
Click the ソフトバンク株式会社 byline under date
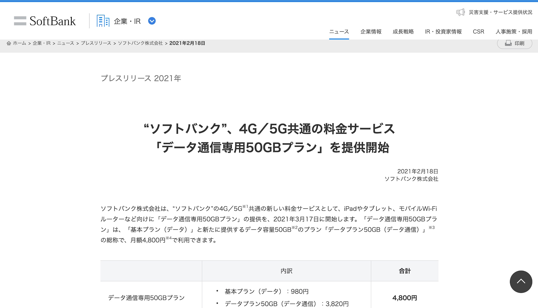coord(411,179)
